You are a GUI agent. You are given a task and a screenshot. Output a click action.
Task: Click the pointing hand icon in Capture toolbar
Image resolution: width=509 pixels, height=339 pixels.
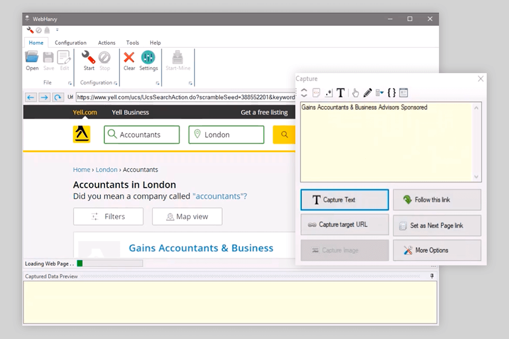(355, 93)
